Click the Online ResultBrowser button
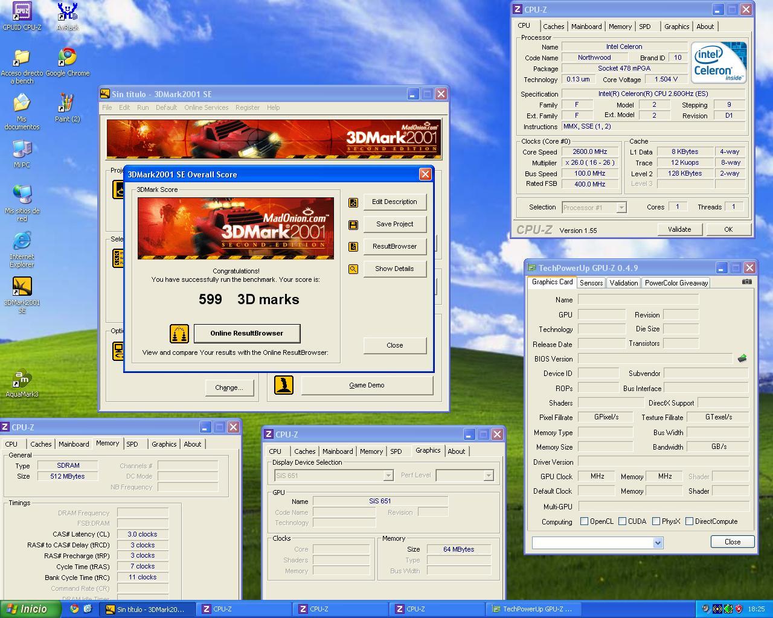This screenshot has height=618, width=773. point(246,333)
